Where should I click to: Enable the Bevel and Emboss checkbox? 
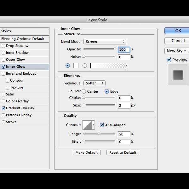pos(3,74)
